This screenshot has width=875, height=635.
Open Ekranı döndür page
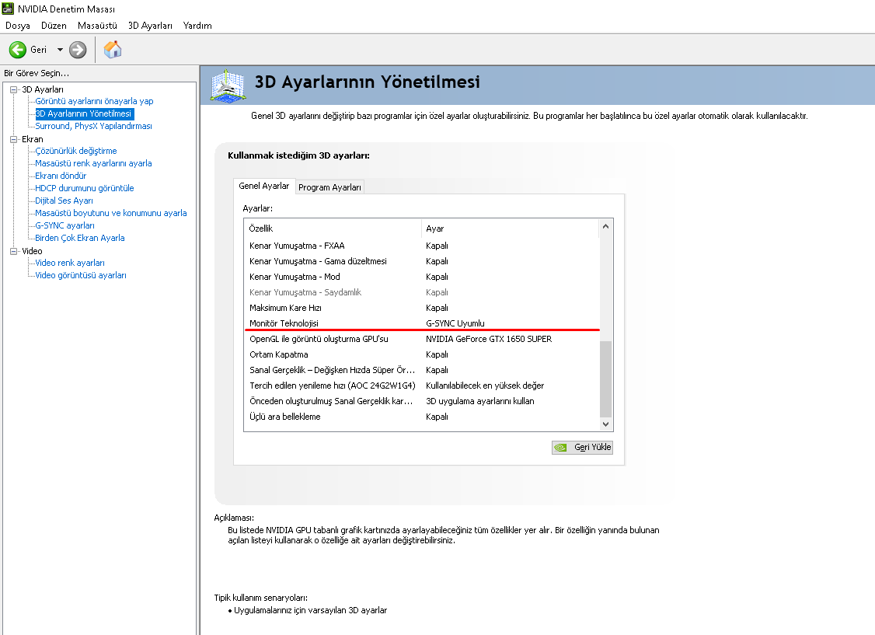point(61,176)
